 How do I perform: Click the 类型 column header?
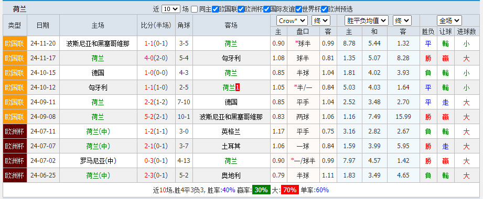tap(15, 26)
